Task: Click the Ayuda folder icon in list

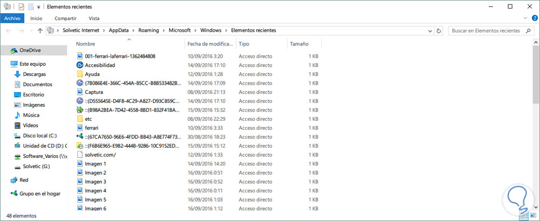Action: pos(80,74)
